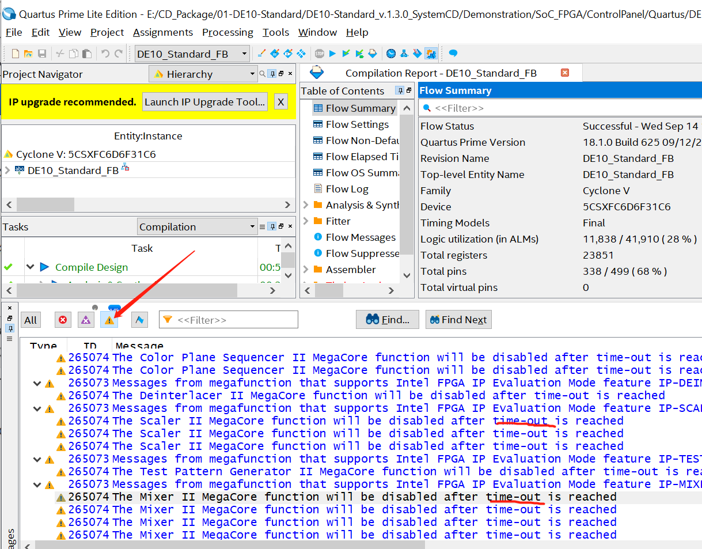Toggle the critical warning messages filter
The image size is (702, 549).
click(x=86, y=320)
